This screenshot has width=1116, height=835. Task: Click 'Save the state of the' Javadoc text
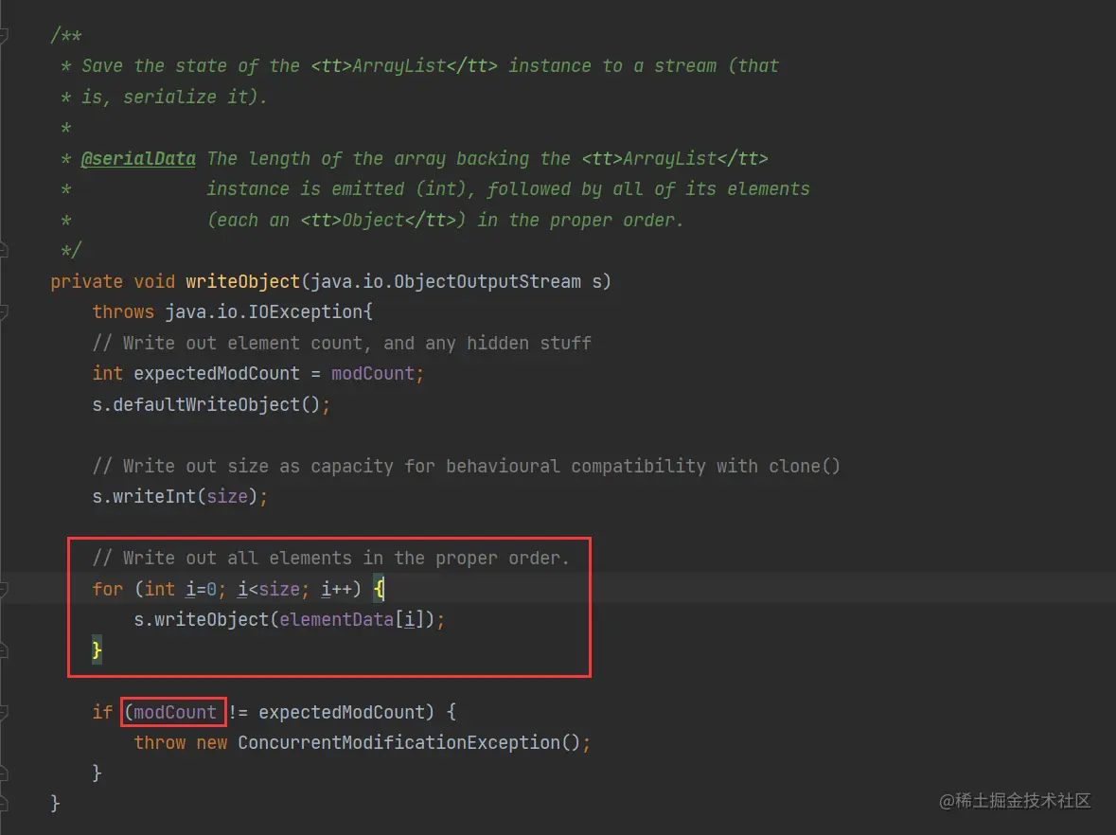tap(191, 65)
